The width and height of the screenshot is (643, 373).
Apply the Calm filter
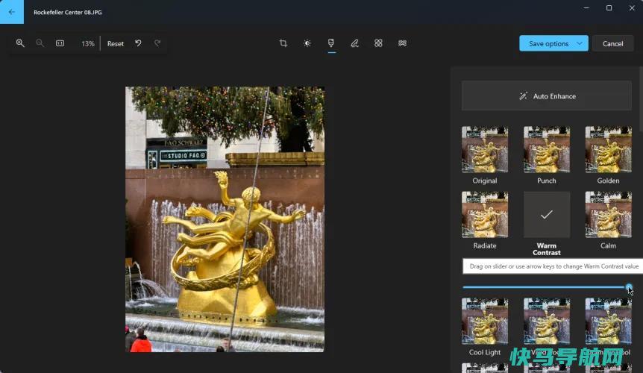(x=608, y=214)
